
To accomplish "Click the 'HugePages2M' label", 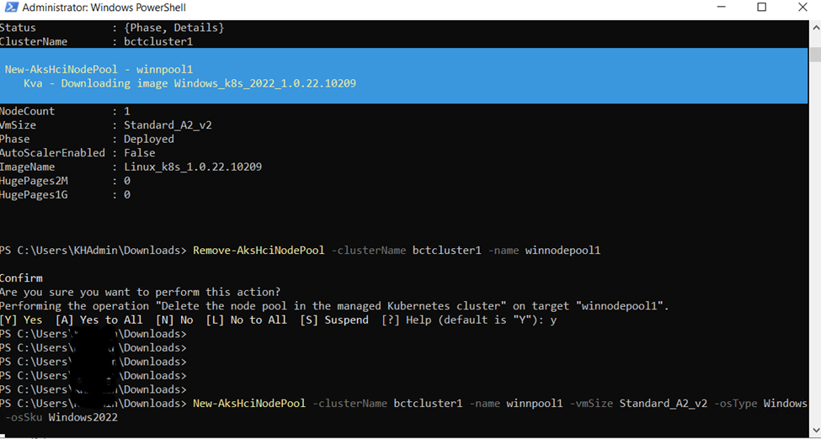I will (x=34, y=181).
